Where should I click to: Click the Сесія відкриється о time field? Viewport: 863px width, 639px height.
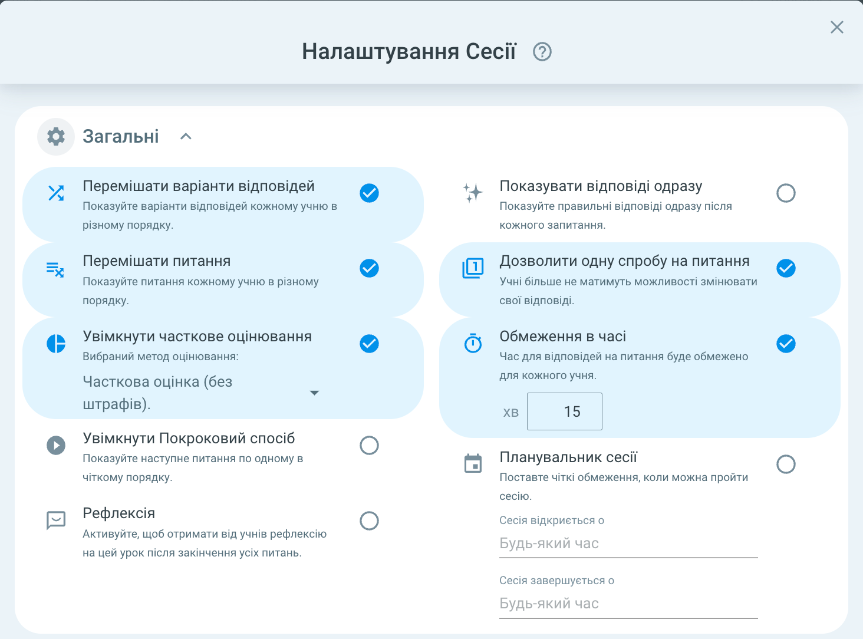[628, 544]
